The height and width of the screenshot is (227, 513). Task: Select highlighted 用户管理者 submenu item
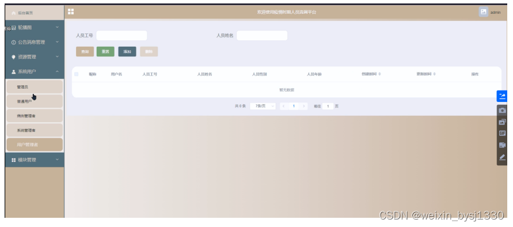[35, 145]
